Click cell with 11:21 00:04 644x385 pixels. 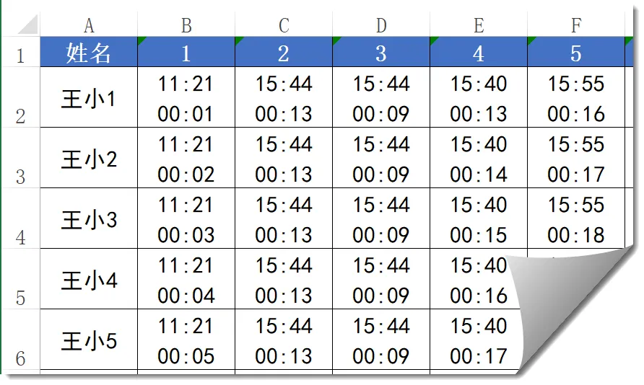click(186, 280)
